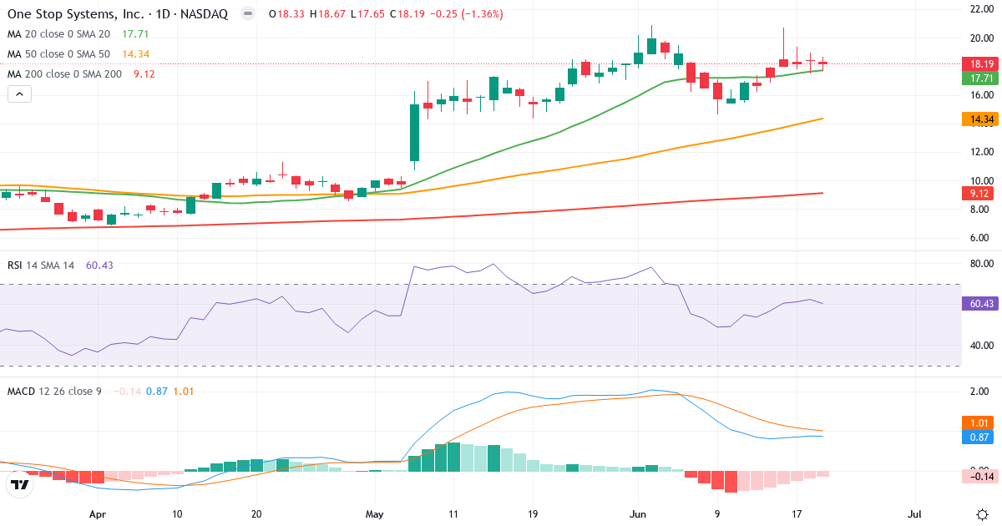Click the 11 date label on time axis
This screenshot has width=1002, height=526.
click(x=453, y=513)
